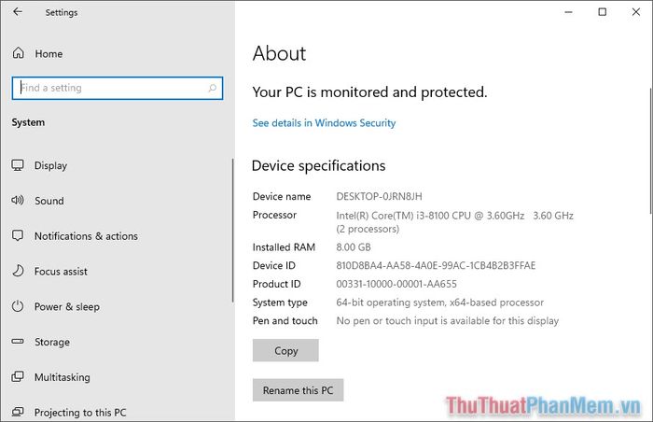This screenshot has height=422, width=653.
Task: Click the Focus assist moon icon
Action: click(x=18, y=271)
